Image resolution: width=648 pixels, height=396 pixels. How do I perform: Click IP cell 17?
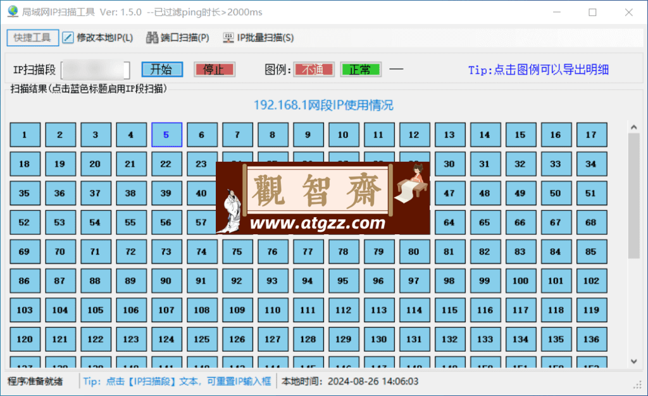592,135
